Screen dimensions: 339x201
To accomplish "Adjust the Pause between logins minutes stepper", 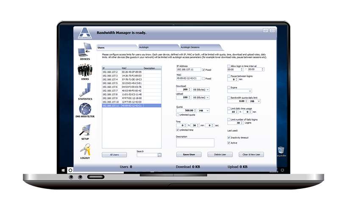I will (236, 79).
